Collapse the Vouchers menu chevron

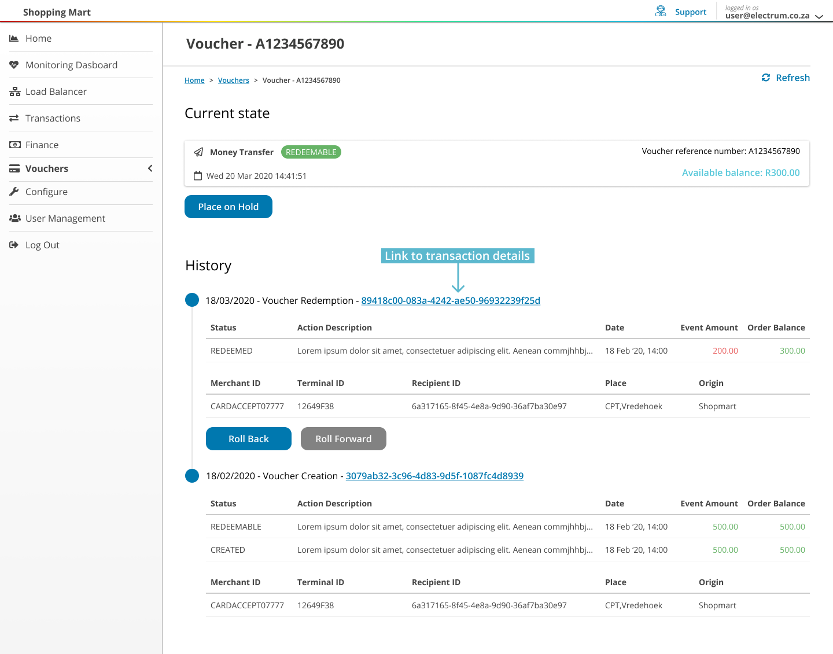pyautogui.click(x=150, y=168)
